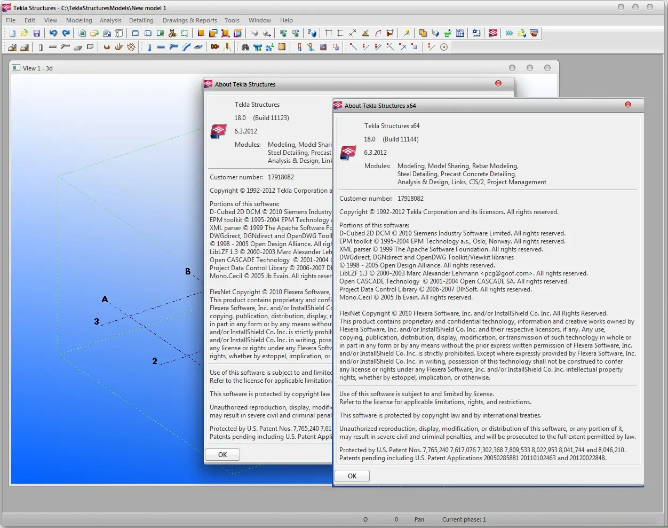Image resolution: width=668 pixels, height=528 pixels.
Task: Open the Window menu
Action: click(260, 20)
